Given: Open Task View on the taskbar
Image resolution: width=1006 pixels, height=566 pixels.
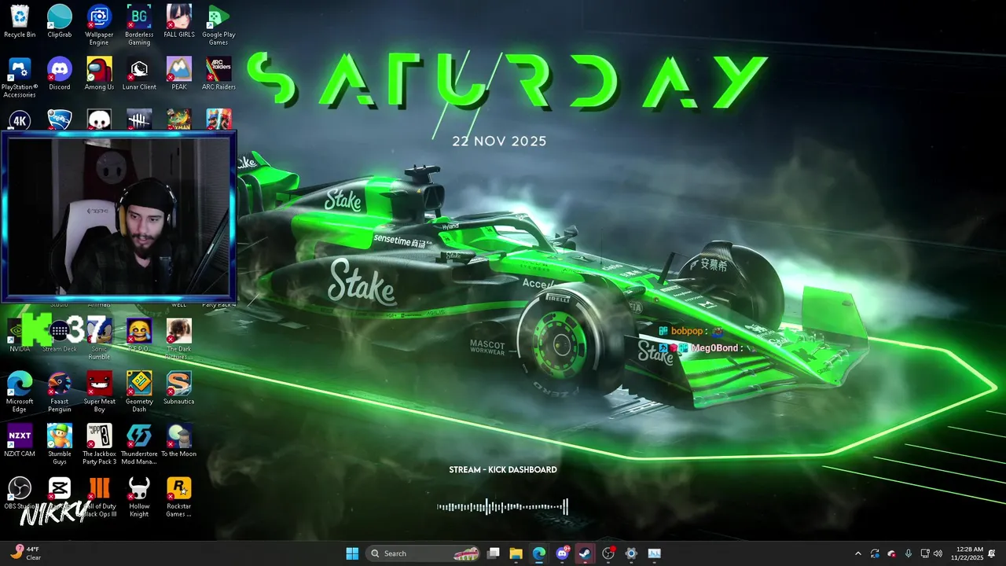Looking at the screenshot, I should pos(494,553).
